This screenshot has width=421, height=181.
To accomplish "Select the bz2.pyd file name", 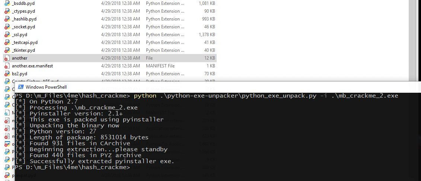I will (20, 74).
